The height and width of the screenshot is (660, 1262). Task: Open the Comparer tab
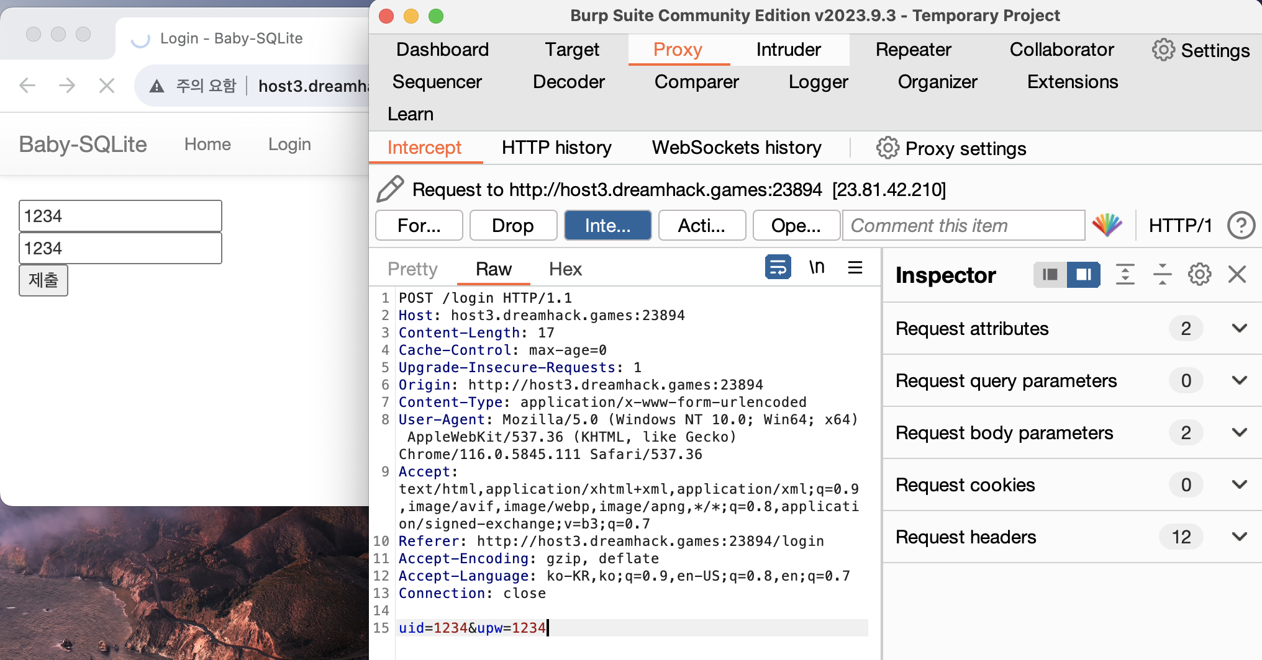point(696,82)
